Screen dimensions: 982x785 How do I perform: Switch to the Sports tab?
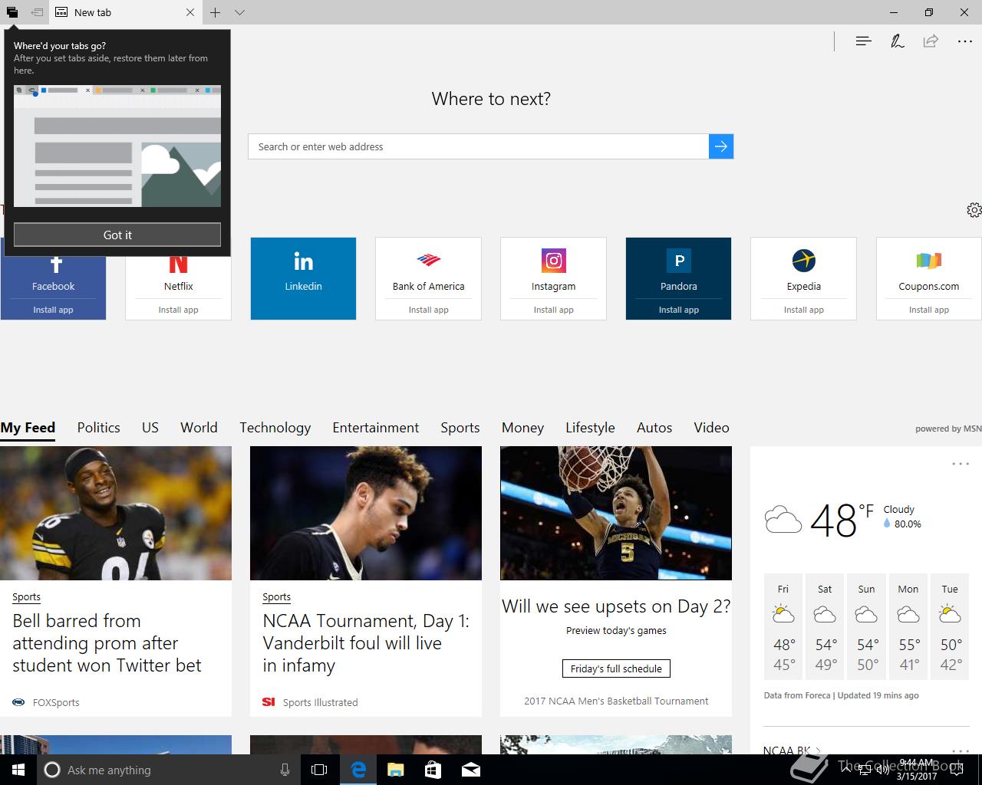coord(460,428)
